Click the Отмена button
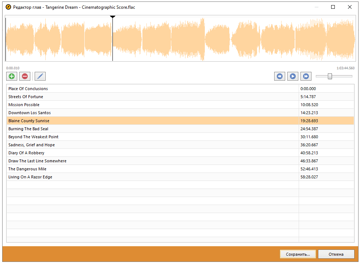The width and height of the screenshot is (360, 263). (x=336, y=254)
